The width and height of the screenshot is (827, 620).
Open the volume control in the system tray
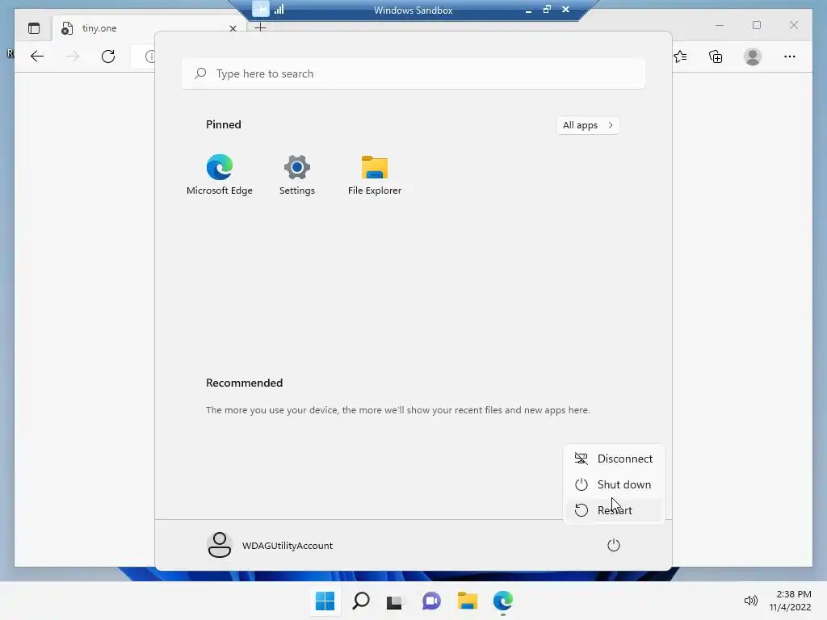tap(750, 601)
